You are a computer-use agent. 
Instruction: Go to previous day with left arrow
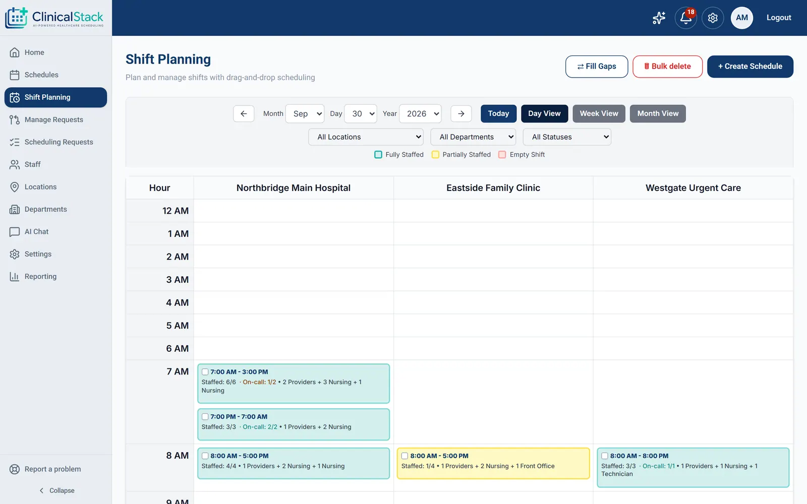(244, 113)
